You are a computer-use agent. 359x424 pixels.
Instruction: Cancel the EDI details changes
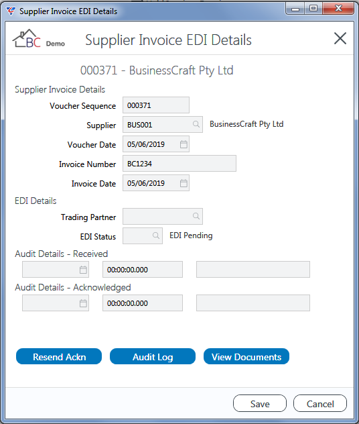(x=320, y=403)
